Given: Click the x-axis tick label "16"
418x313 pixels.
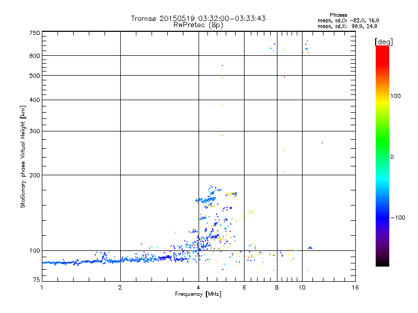Looking at the screenshot, I should [355, 287].
